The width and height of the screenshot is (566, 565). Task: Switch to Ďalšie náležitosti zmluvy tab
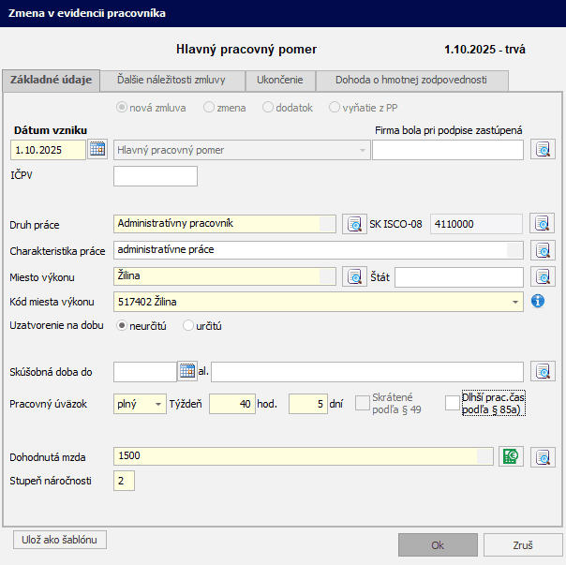(x=171, y=81)
